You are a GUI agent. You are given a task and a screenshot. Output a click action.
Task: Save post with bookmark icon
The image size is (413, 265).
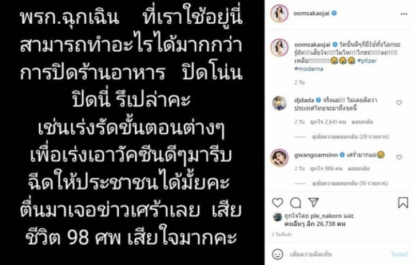(x=403, y=202)
